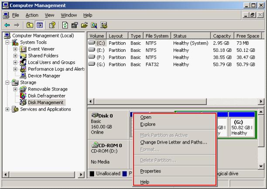Click the CD-ROM 0 label panel
The width and height of the screenshot is (267, 189).
[x=108, y=154]
